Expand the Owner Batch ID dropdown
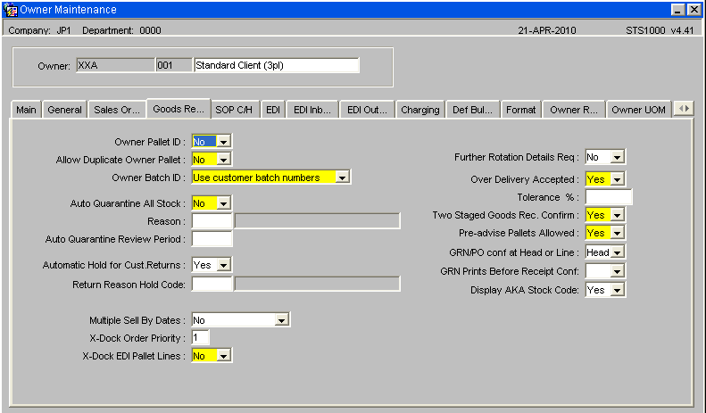The width and height of the screenshot is (706, 413). pyautogui.click(x=342, y=178)
